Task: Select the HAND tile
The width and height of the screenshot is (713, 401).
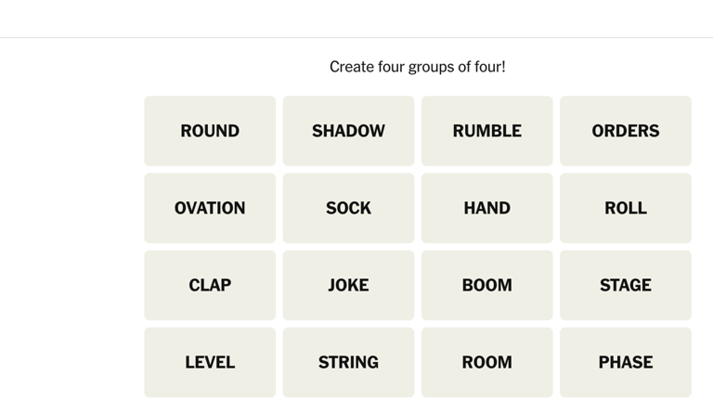Action: pyautogui.click(x=486, y=208)
